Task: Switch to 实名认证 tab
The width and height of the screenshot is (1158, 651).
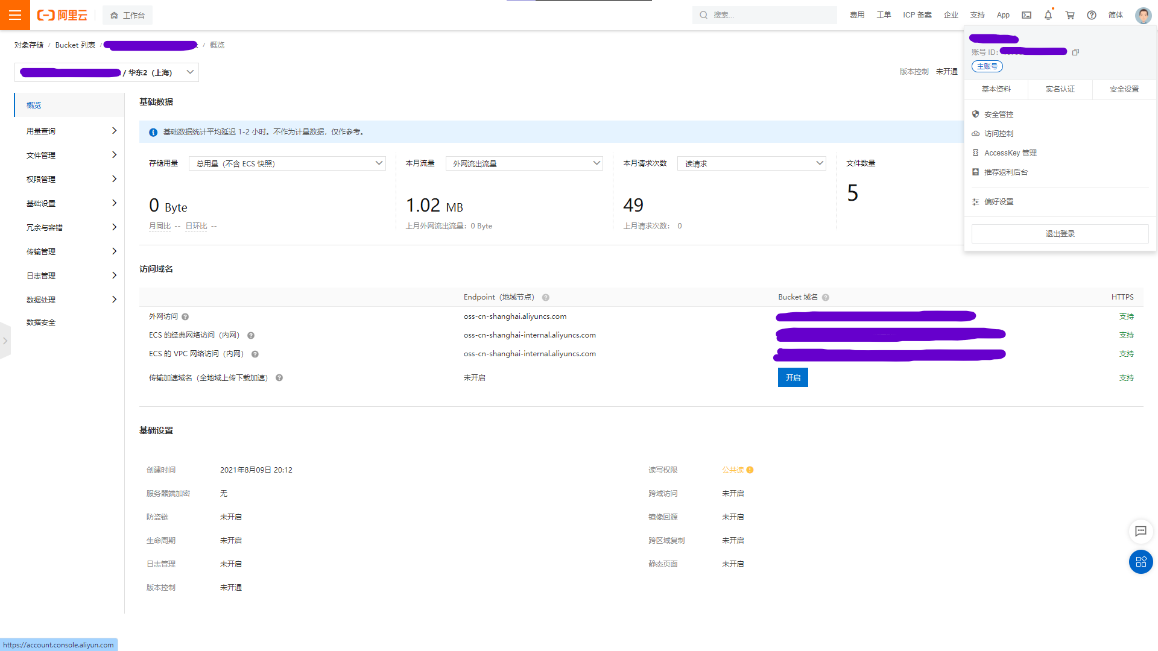Action: (1060, 89)
